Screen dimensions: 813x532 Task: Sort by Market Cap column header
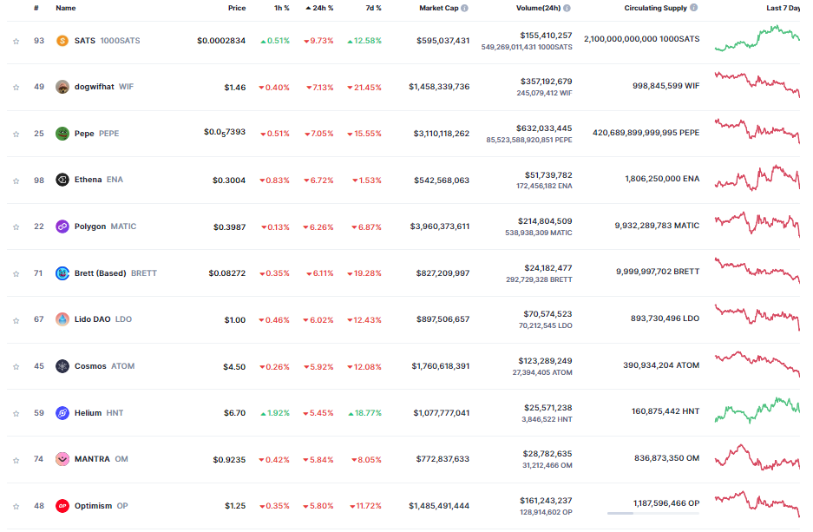click(x=439, y=8)
